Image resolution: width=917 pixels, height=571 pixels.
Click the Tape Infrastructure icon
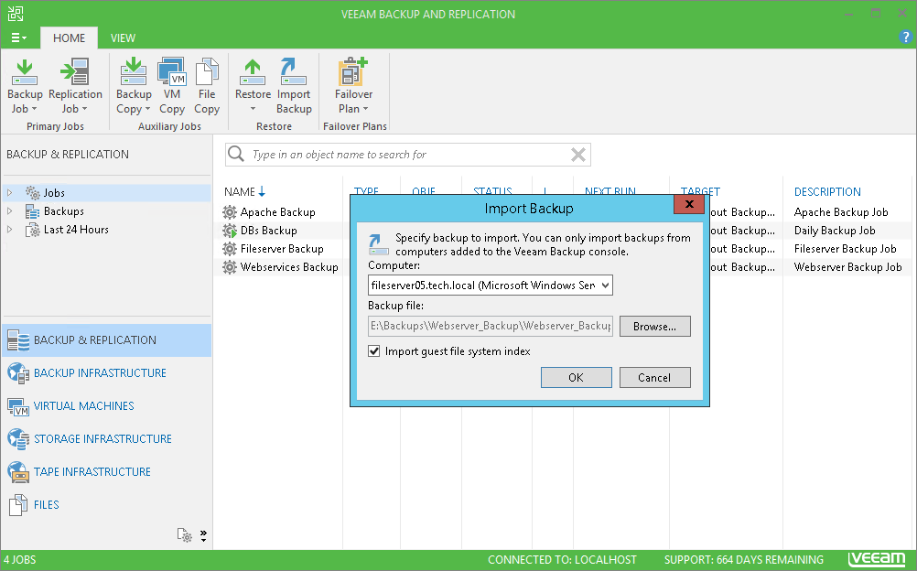pos(18,471)
